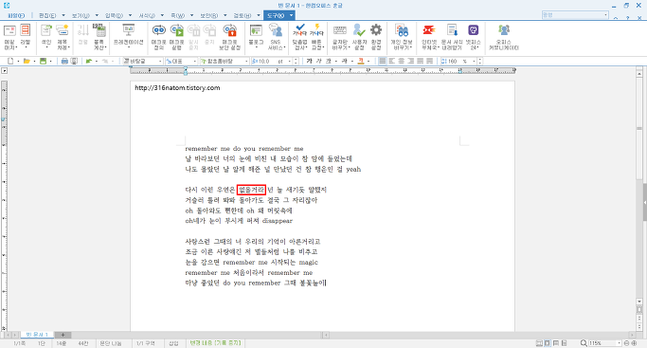647x348 pixels.
Task: Toggle justify alignment button
Action: pos(383,61)
